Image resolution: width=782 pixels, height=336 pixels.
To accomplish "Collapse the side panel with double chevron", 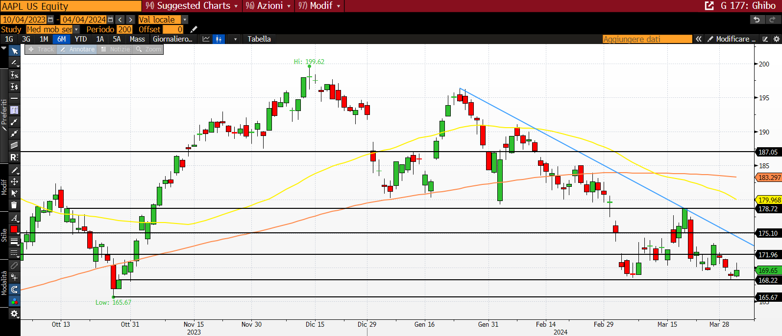I will point(699,39).
